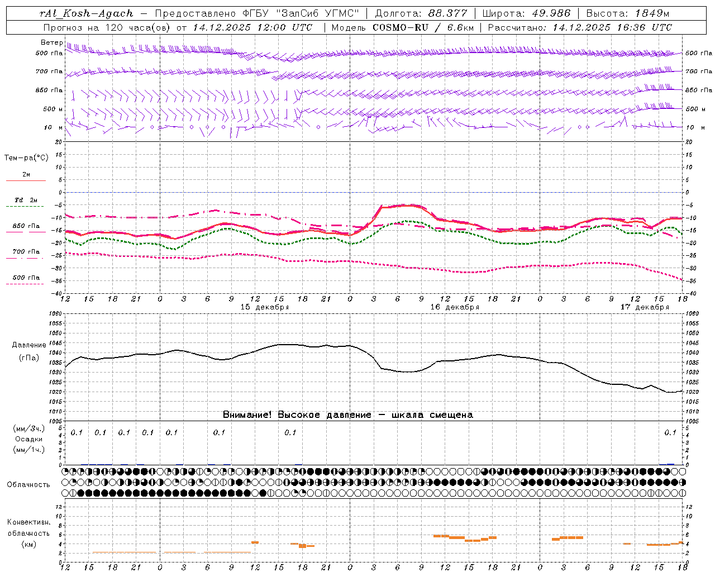Click the (гПа) pressure unit label
This screenshot has width=715, height=572.
pos(28,358)
